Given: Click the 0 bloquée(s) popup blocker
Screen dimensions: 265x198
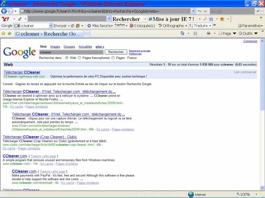Looking at the screenshot, I should [x=142, y=26].
